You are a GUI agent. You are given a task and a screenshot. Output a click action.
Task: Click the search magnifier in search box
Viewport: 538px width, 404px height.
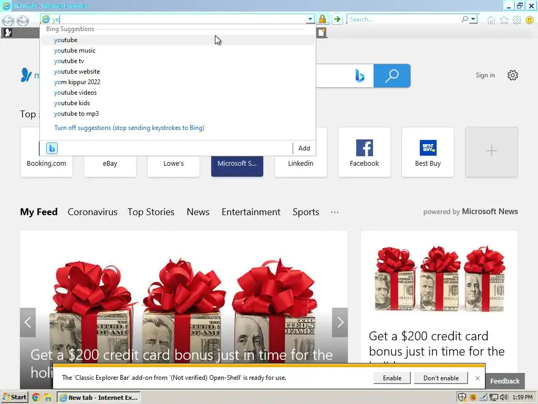pos(464,19)
